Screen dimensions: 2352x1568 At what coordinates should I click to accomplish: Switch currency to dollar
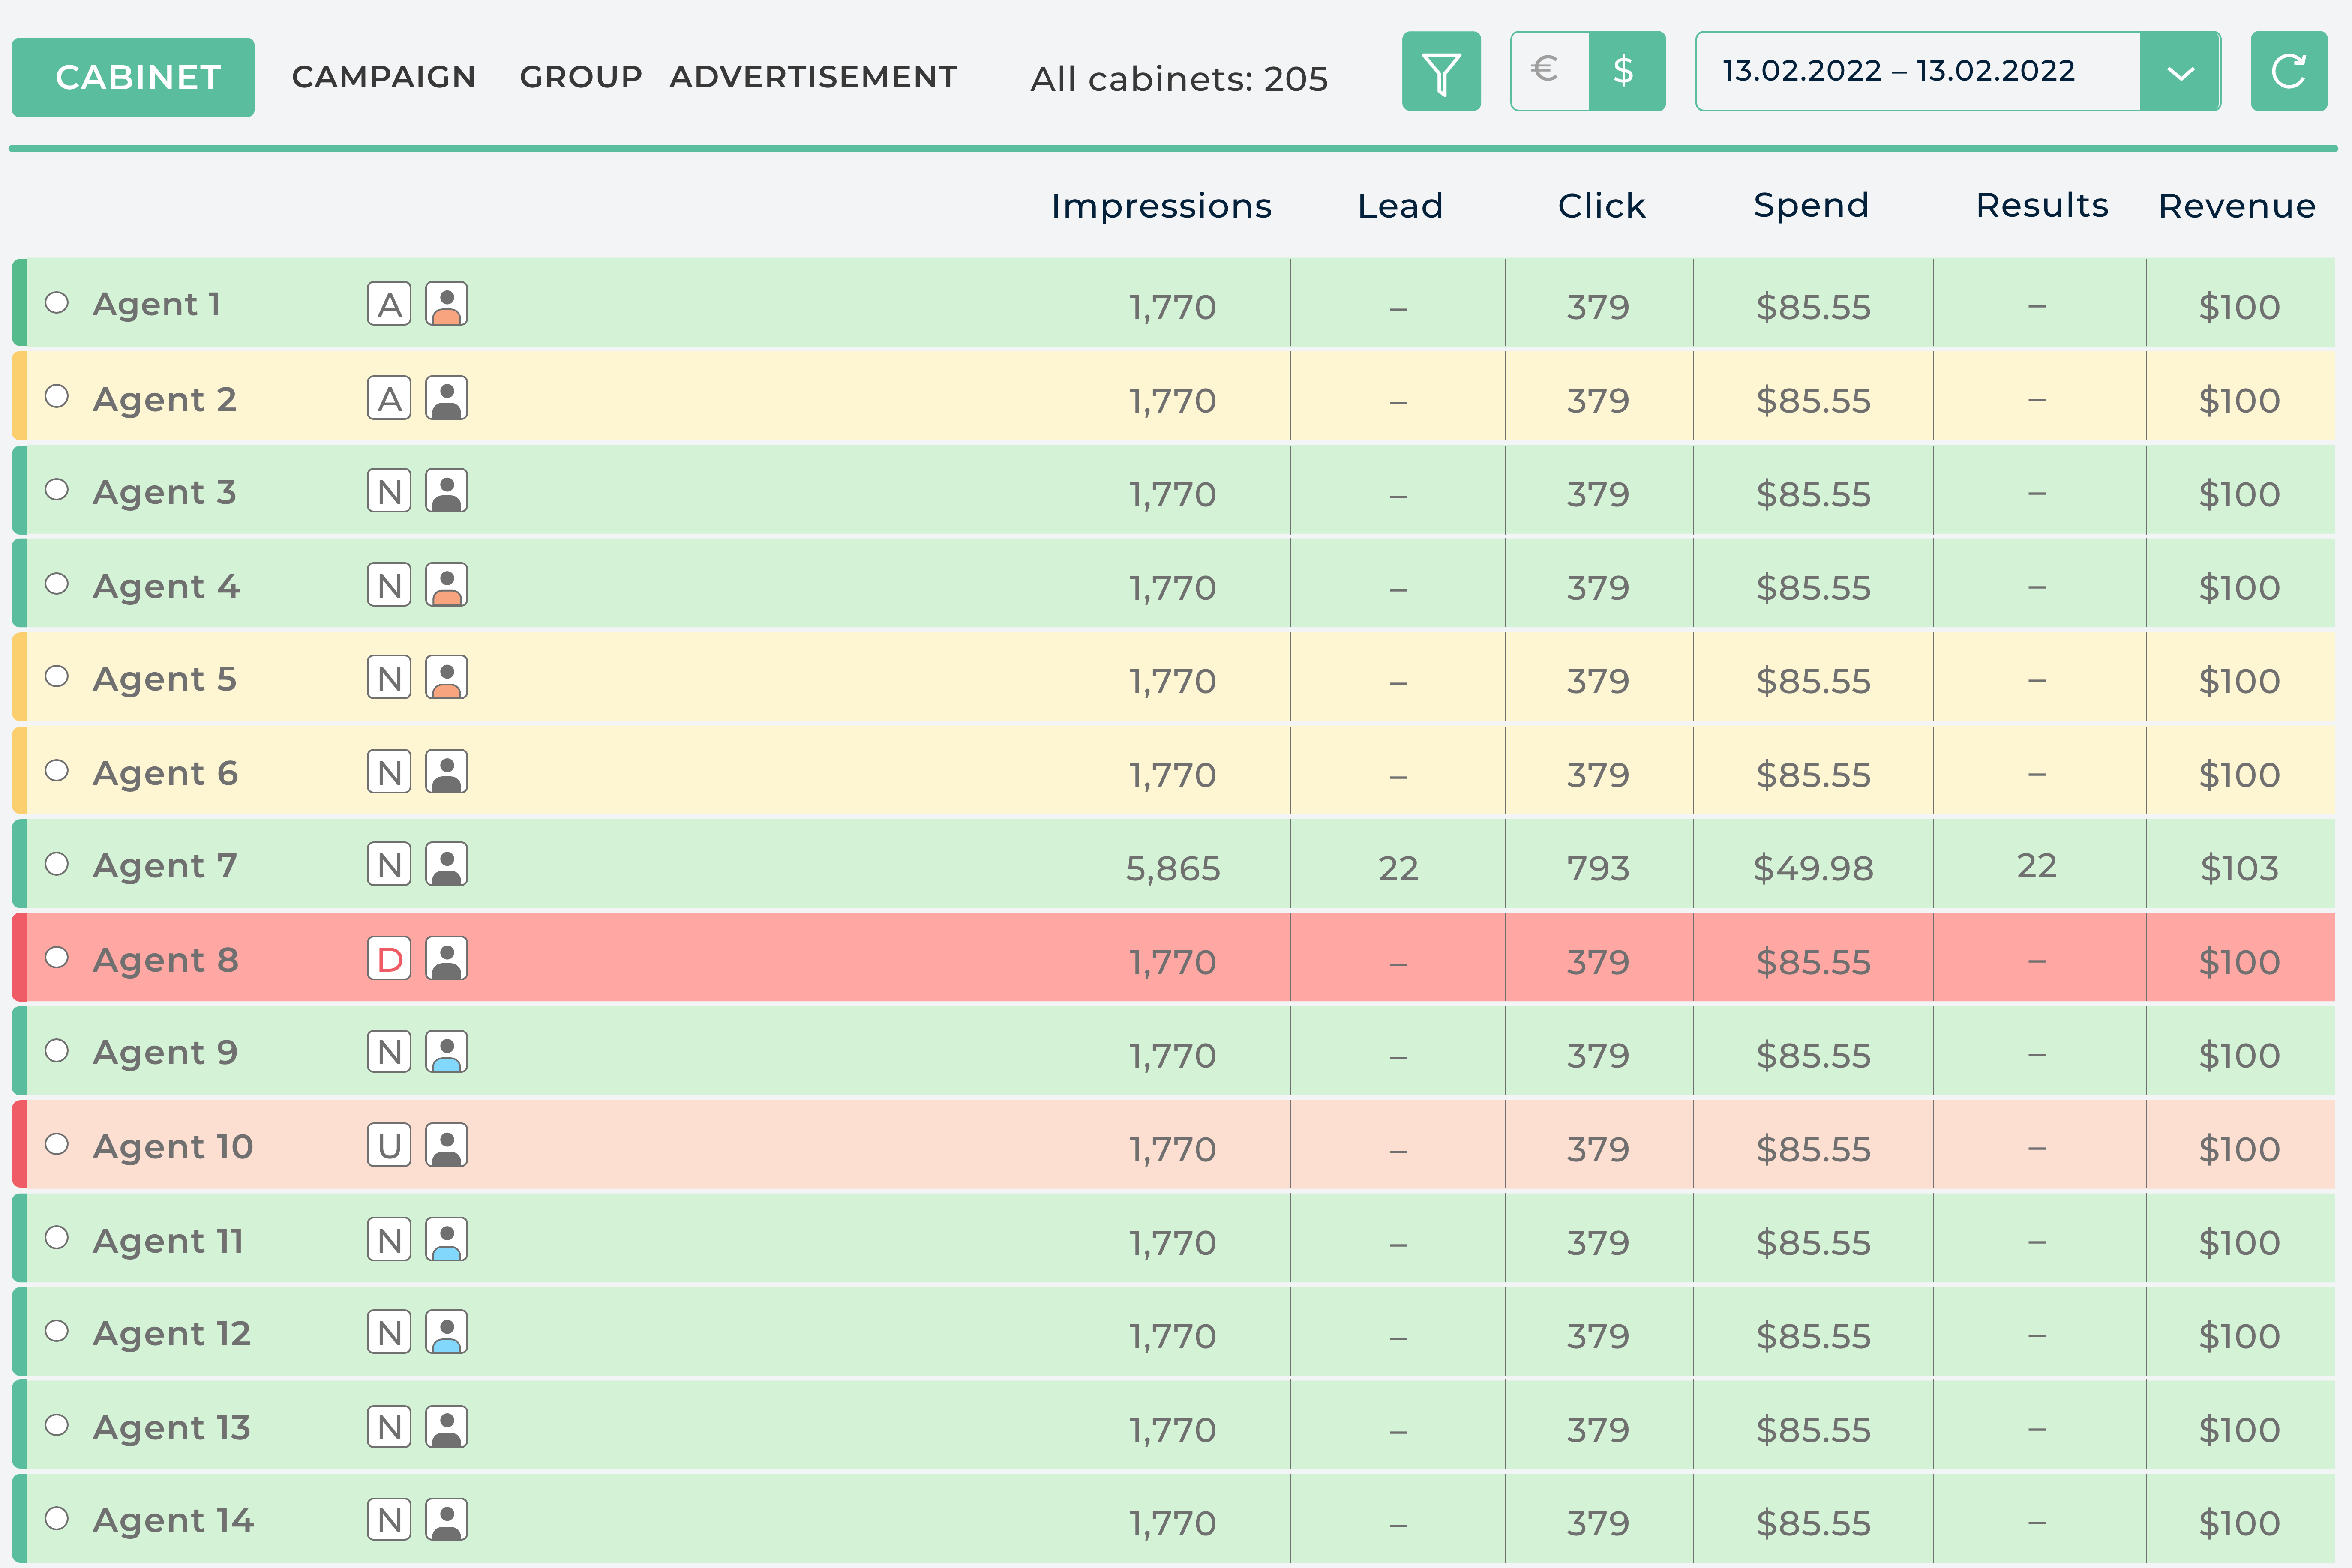tap(1627, 71)
